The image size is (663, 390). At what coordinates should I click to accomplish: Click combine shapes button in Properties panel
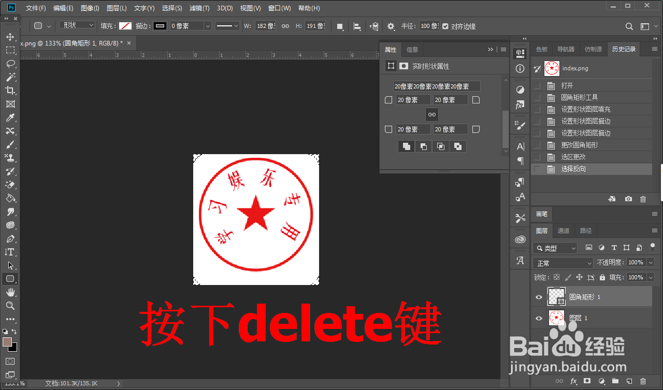(407, 146)
